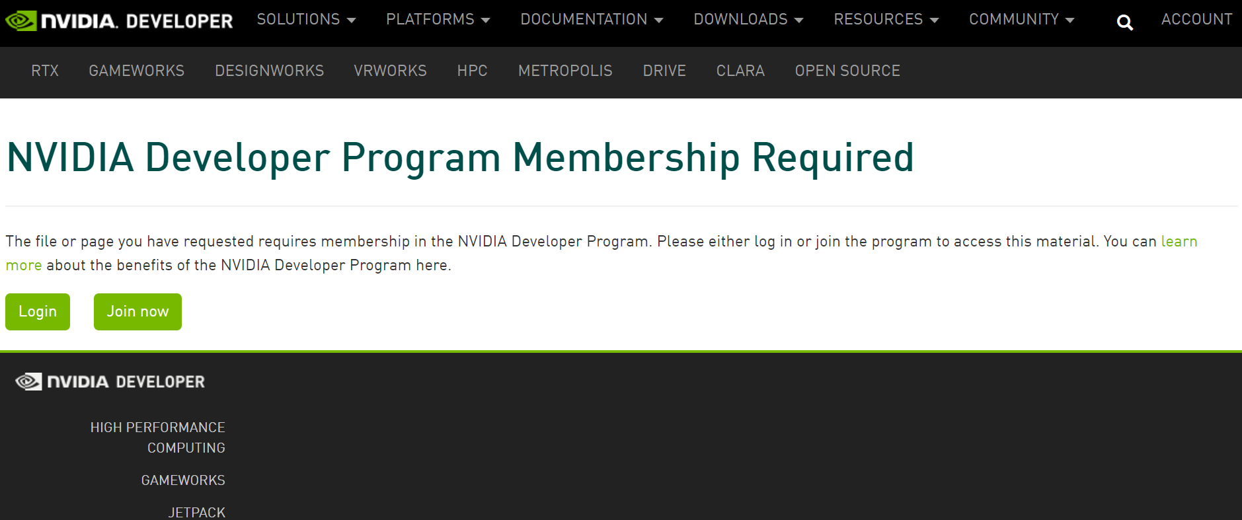Go to the RTX section

(45, 71)
